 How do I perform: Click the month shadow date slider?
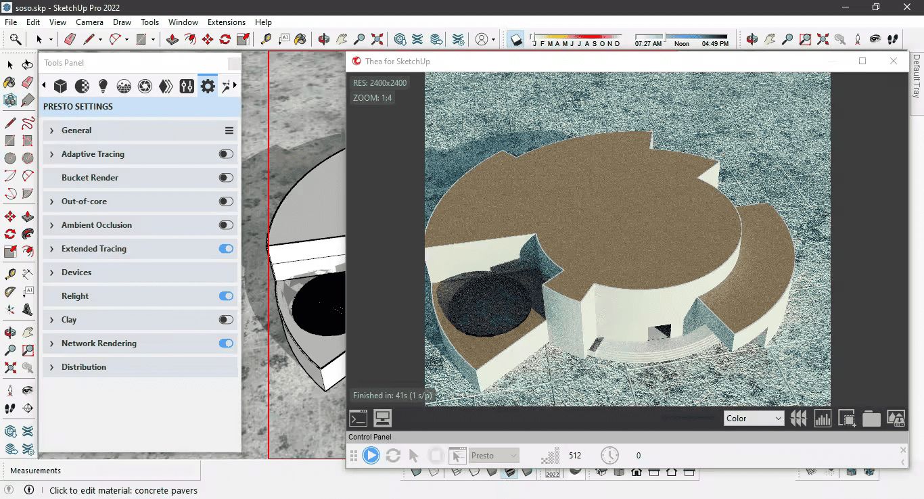pos(576,37)
